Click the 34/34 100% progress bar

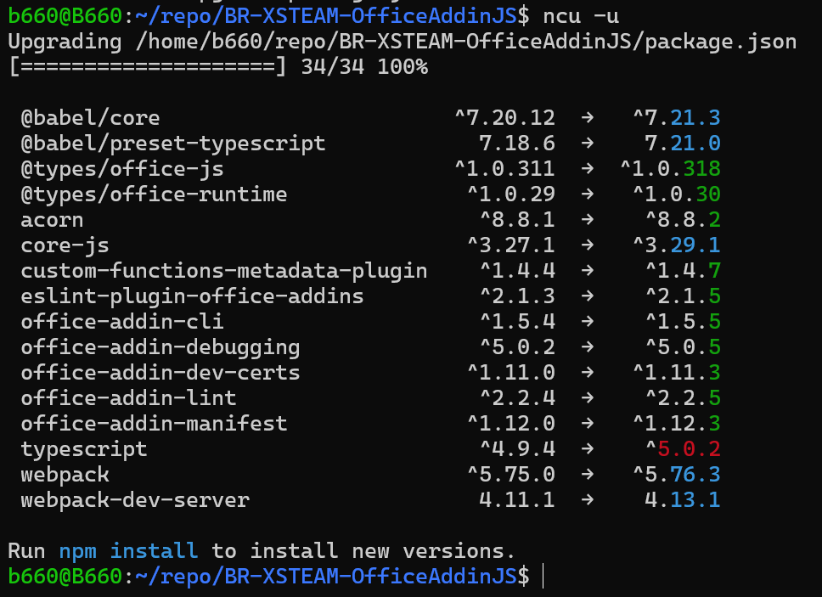point(218,67)
